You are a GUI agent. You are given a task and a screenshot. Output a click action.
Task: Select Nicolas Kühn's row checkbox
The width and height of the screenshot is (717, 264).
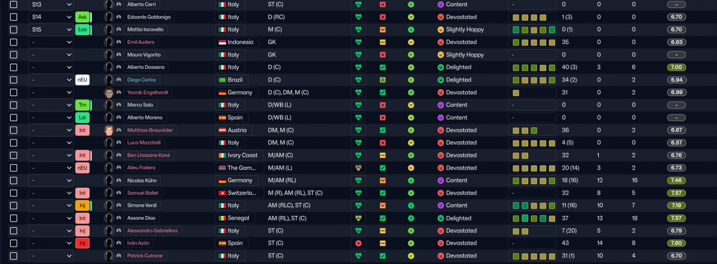[13, 180]
